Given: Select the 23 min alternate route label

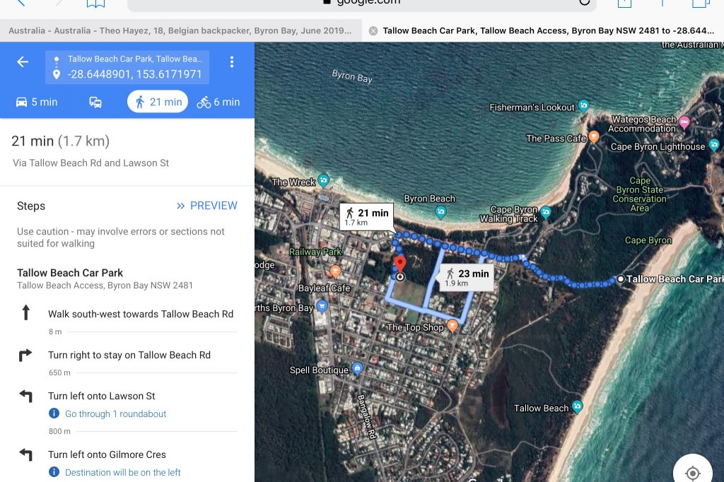Looking at the screenshot, I should 466,277.
